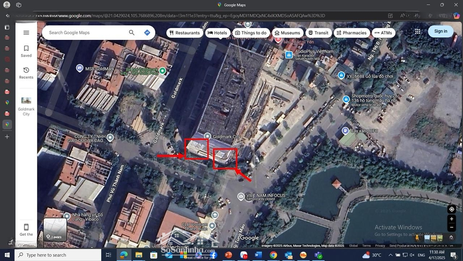Click the Google apps grid icon
The image size is (463, 261).
[x=418, y=31]
